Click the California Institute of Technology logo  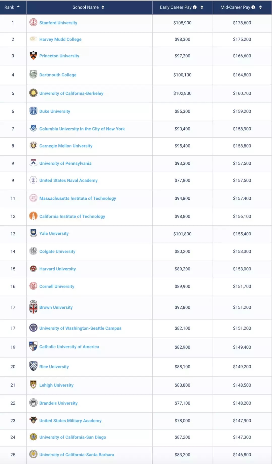pos(33,216)
